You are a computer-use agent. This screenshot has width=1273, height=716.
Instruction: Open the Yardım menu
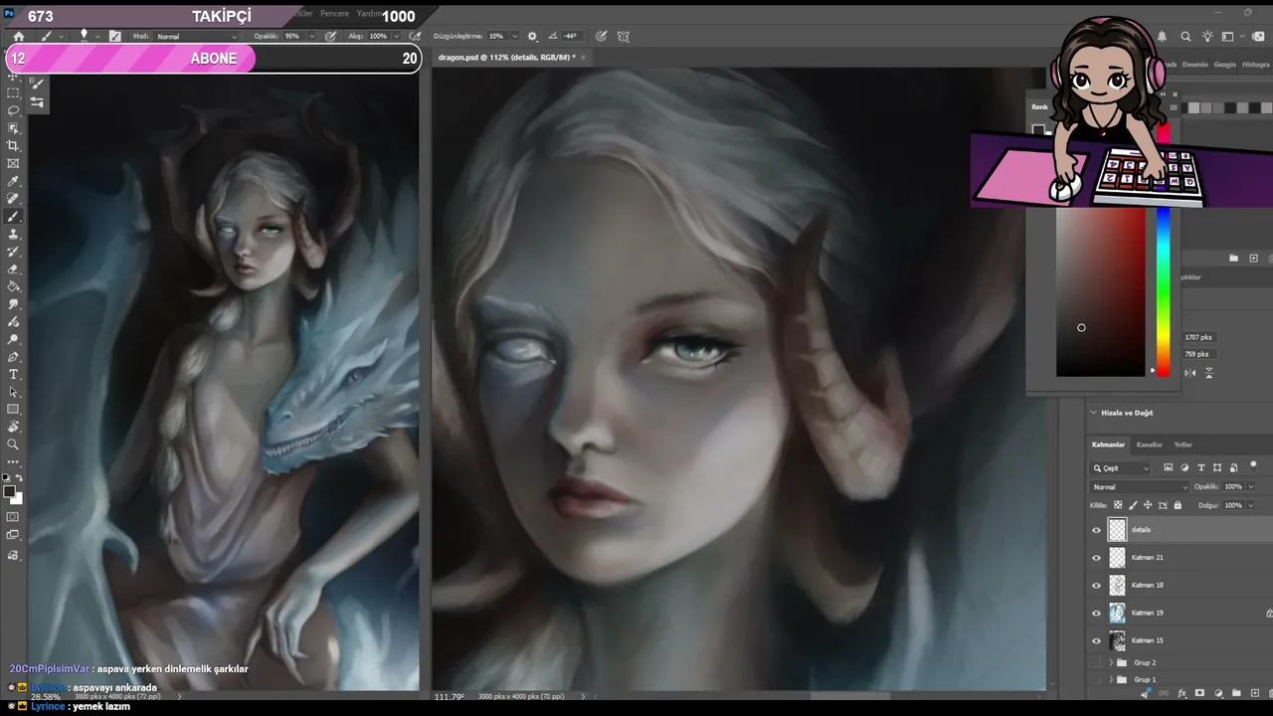point(369,14)
